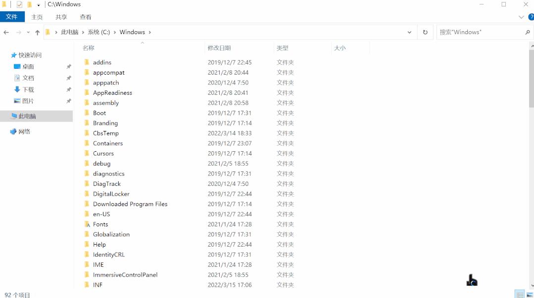Viewport: 534px width, 298px height.
Task: Click the search Windows input field
Action: tap(480, 32)
